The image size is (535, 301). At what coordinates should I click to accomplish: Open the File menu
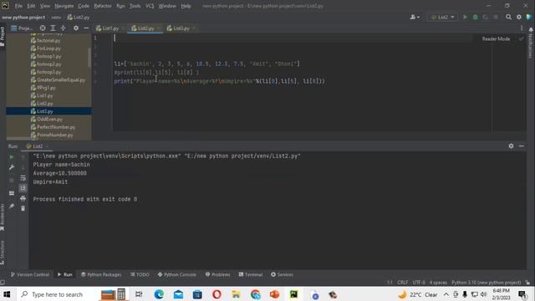[x=18, y=6]
